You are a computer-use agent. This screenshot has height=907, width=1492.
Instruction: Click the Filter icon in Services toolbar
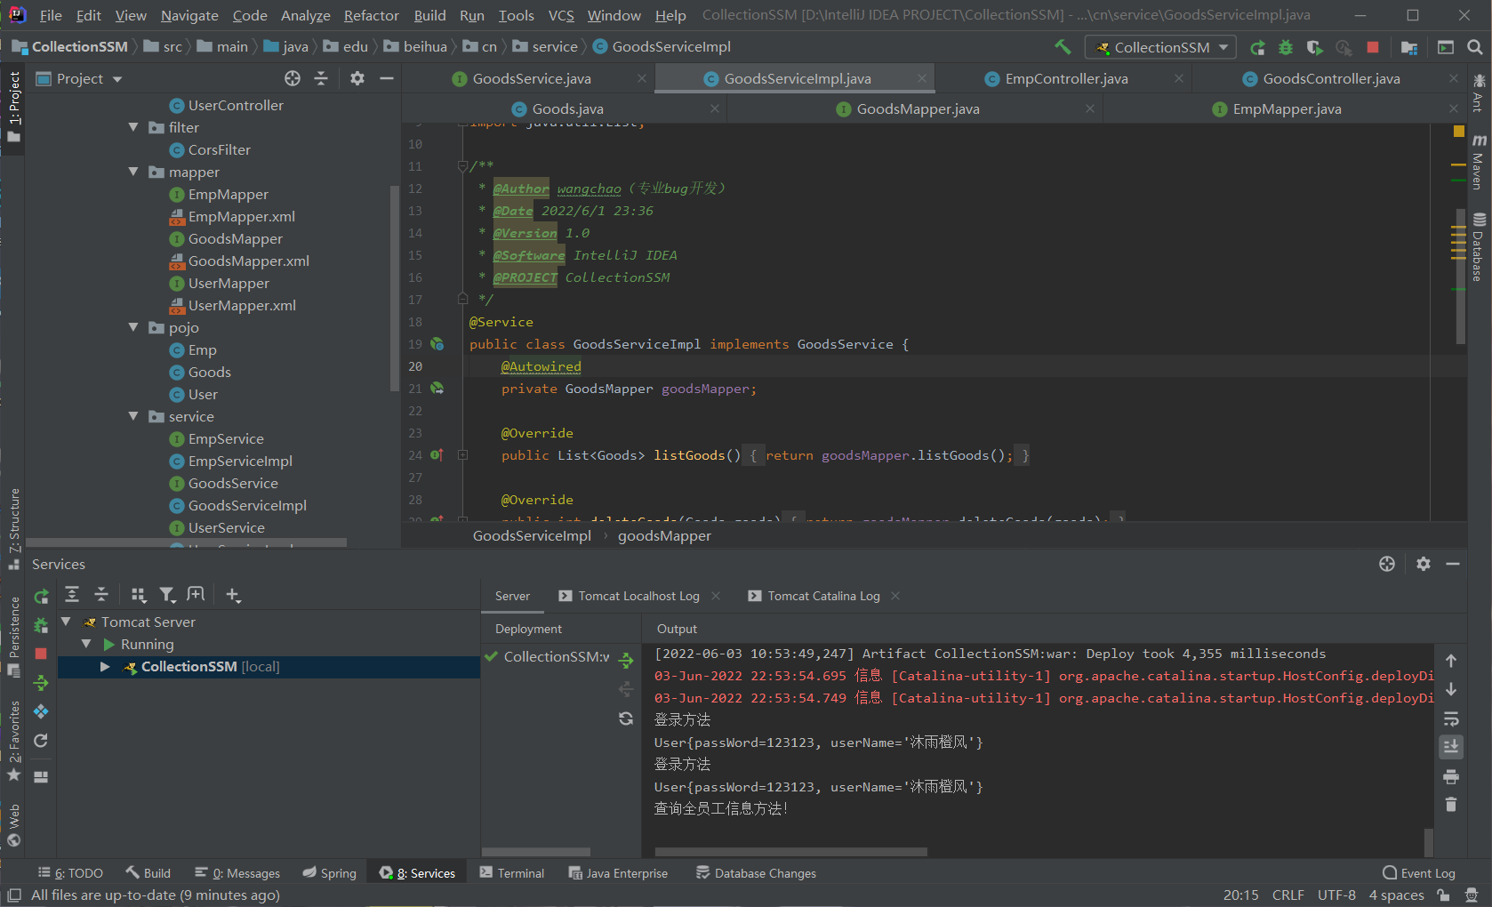pyautogui.click(x=167, y=595)
